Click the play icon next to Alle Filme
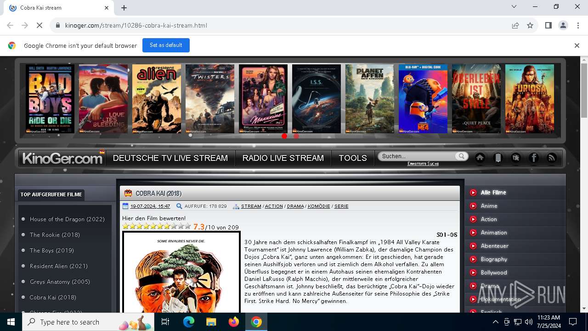 click(473, 193)
